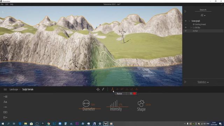Viewport: 224px width, 126px height.
Task: Open the Settings sliders dock icon
Action: (5, 107)
